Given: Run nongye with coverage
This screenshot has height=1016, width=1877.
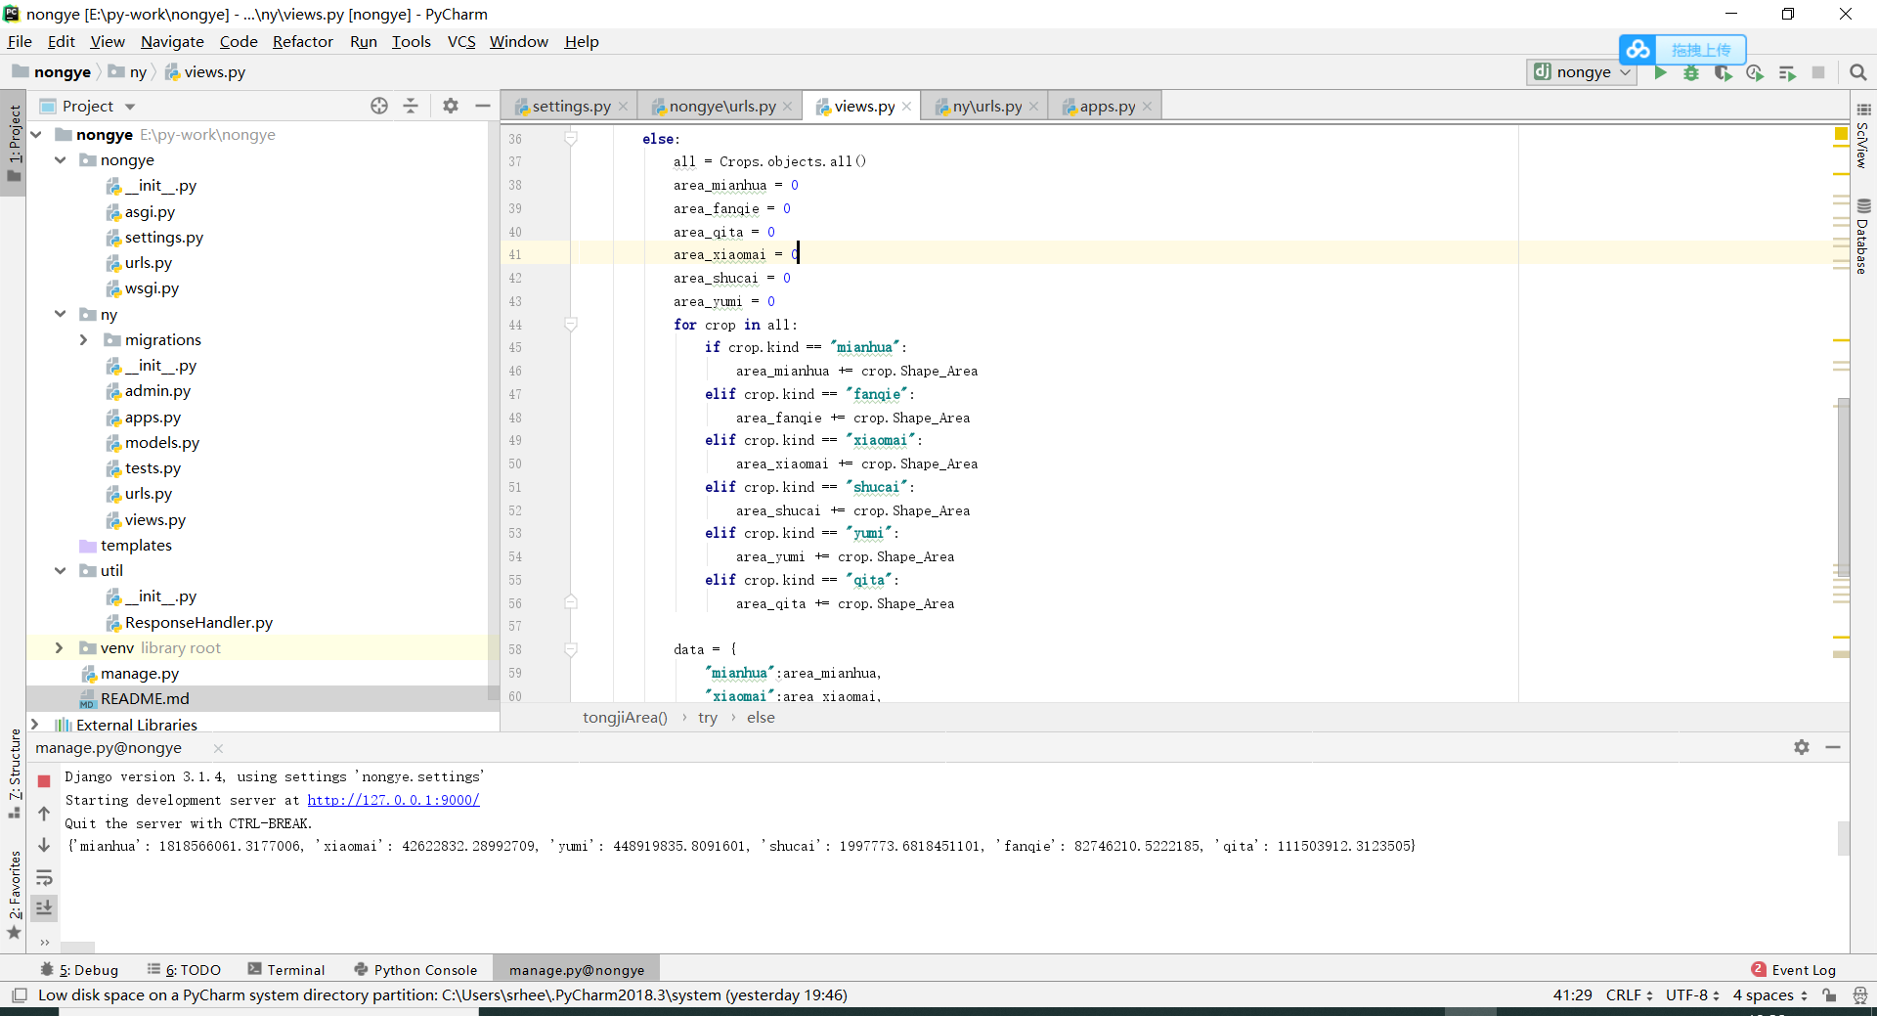Looking at the screenshot, I should 1723,72.
